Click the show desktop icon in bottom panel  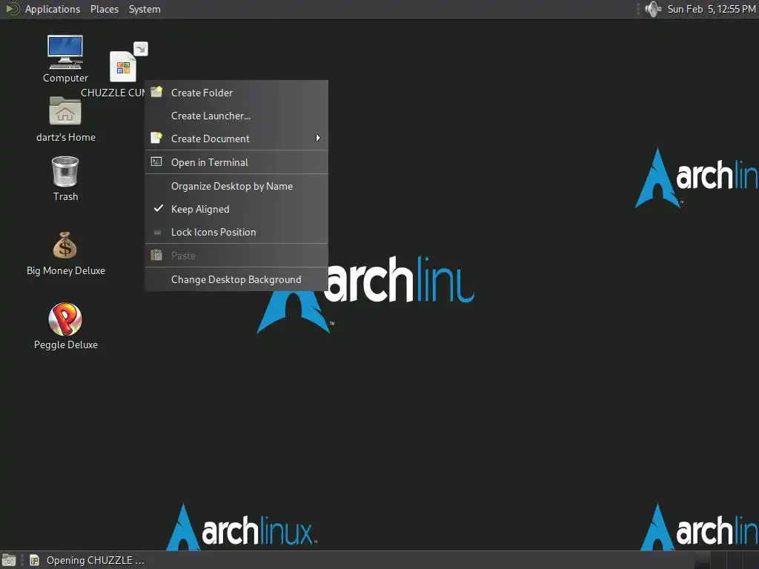coord(9,560)
